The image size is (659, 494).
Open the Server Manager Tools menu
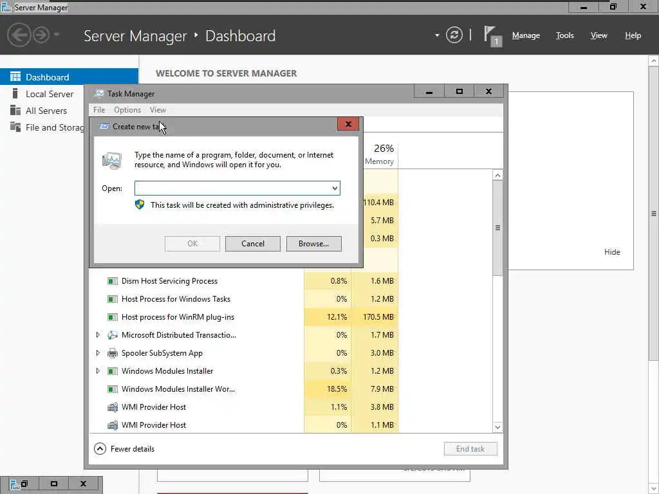click(564, 35)
